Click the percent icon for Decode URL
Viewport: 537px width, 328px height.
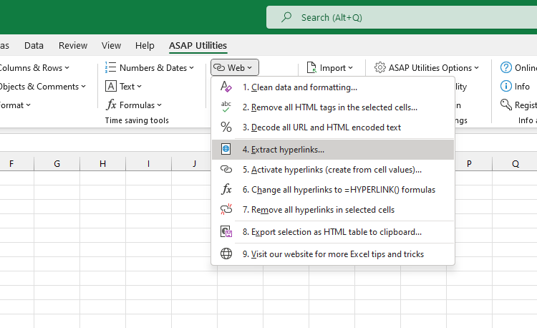click(x=226, y=127)
